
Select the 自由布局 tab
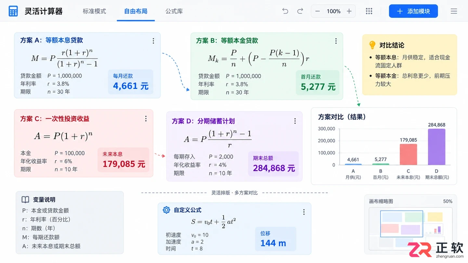point(136,11)
